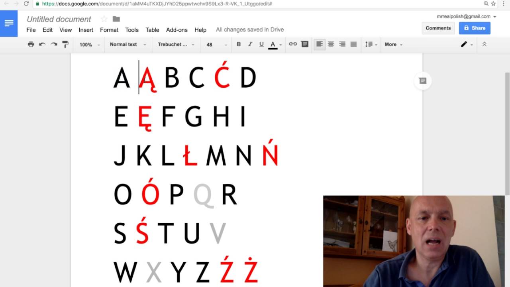Open the Add-ons menu
This screenshot has width=510, height=287.
tap(177, 30)
